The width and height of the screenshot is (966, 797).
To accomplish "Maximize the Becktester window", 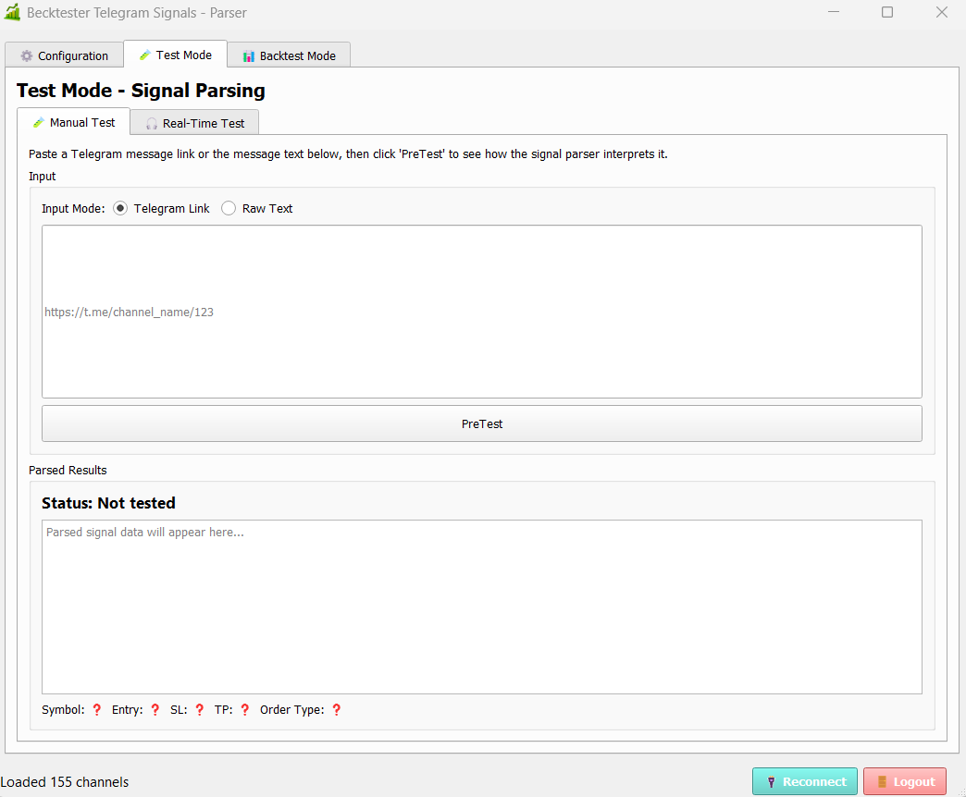I will (887, 12).
